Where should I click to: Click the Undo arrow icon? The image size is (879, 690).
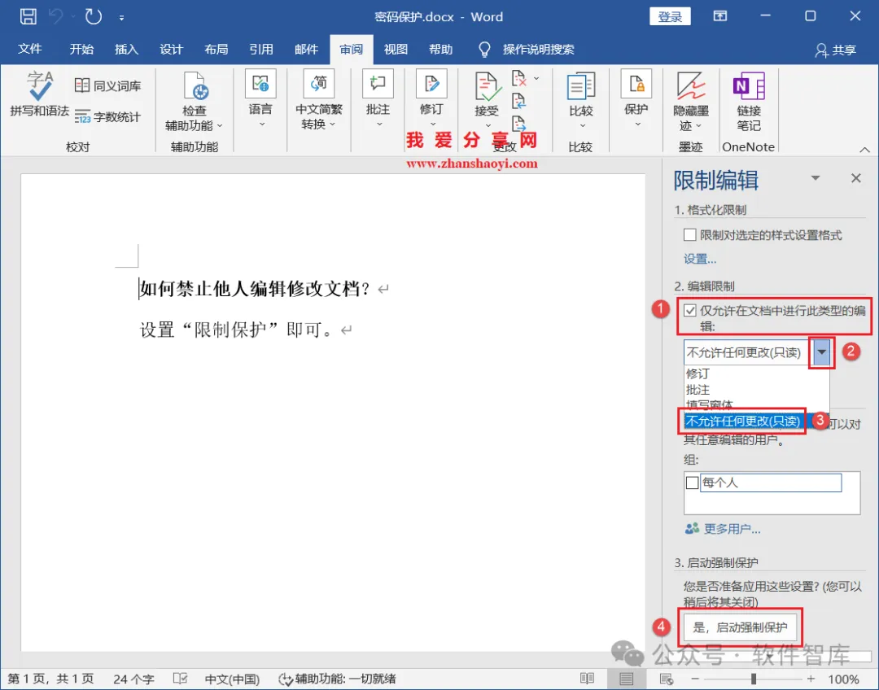(x=57, y=16)
